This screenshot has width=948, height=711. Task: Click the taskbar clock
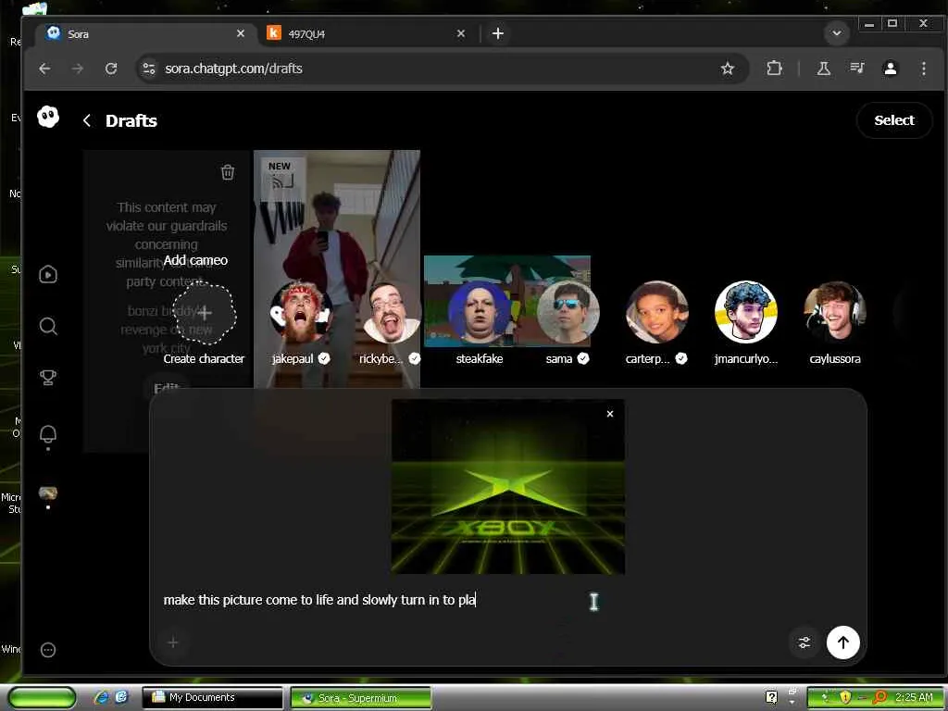pos(914,697)
